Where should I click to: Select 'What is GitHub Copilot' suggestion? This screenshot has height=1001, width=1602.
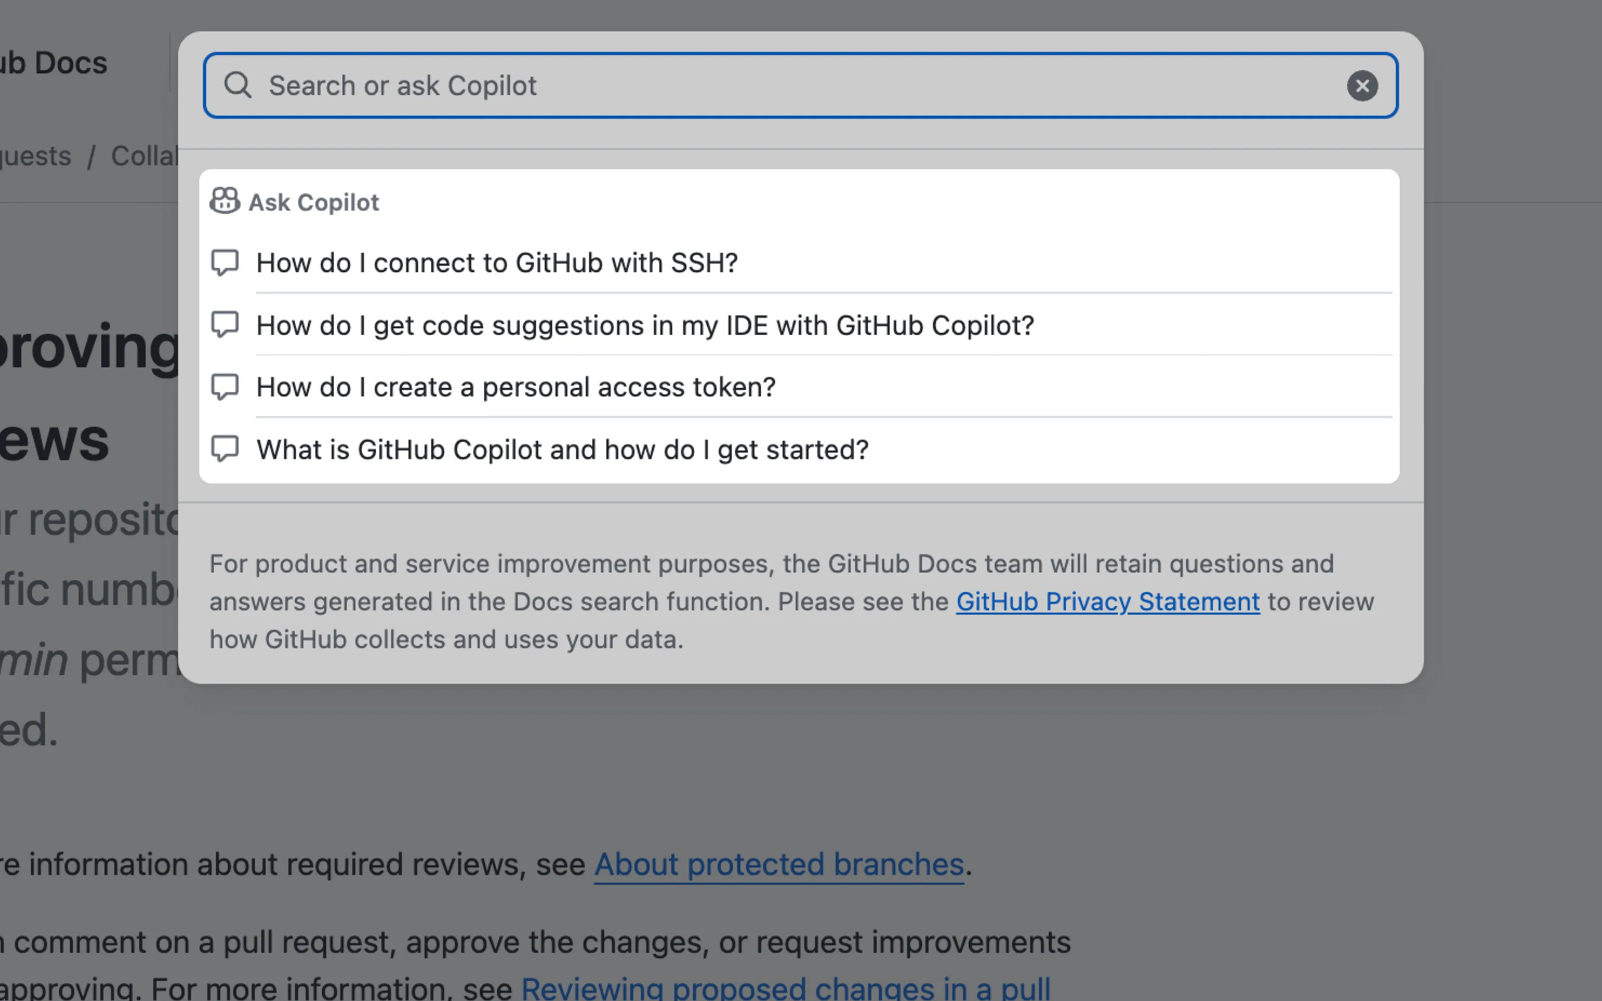click(x=562, y=449)
